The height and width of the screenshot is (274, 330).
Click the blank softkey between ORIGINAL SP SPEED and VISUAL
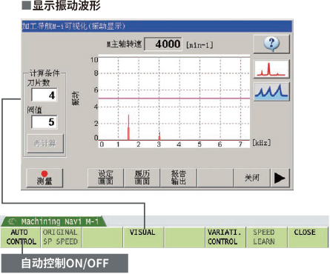pos(102,237)
